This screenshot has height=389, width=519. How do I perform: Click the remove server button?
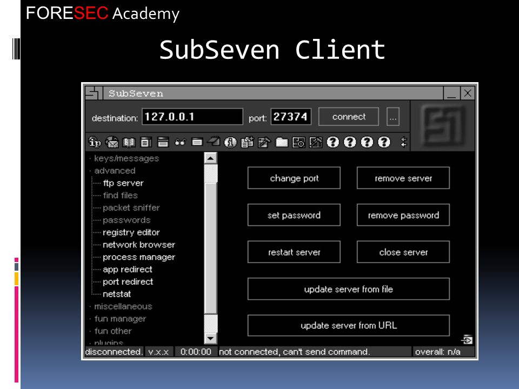tap(403, 178)
